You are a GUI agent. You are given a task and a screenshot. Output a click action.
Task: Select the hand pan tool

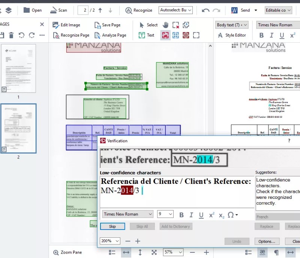(165, 25)
